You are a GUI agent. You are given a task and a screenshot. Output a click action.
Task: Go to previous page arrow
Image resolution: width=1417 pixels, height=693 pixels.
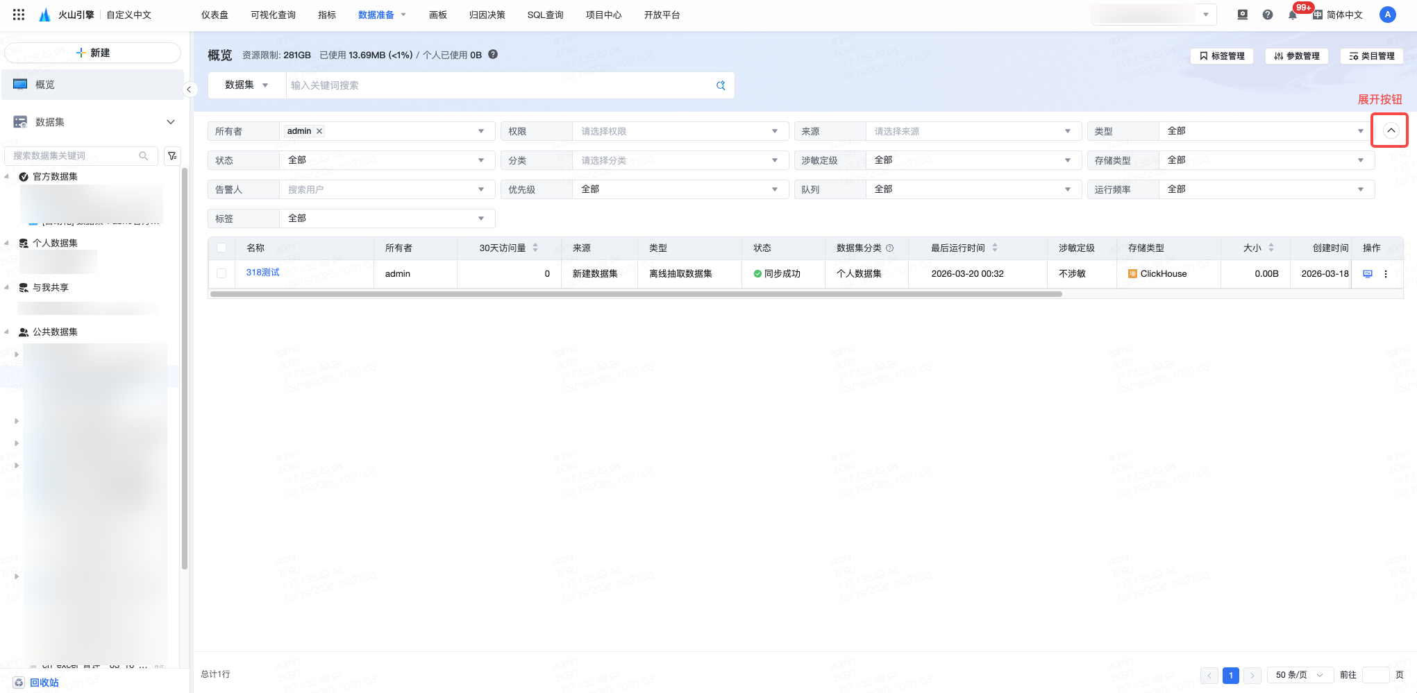[x=1209, y=675]
